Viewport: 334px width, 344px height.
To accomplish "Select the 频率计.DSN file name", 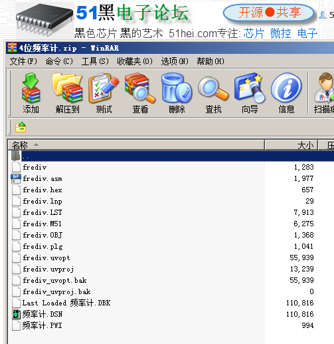I will click(x=42, y=314).
